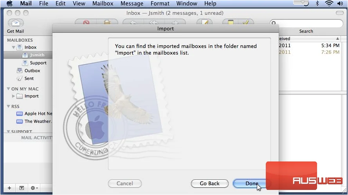Collapse the SUPPORT section triangle
The image size is (348, 195).
point(9,131)
